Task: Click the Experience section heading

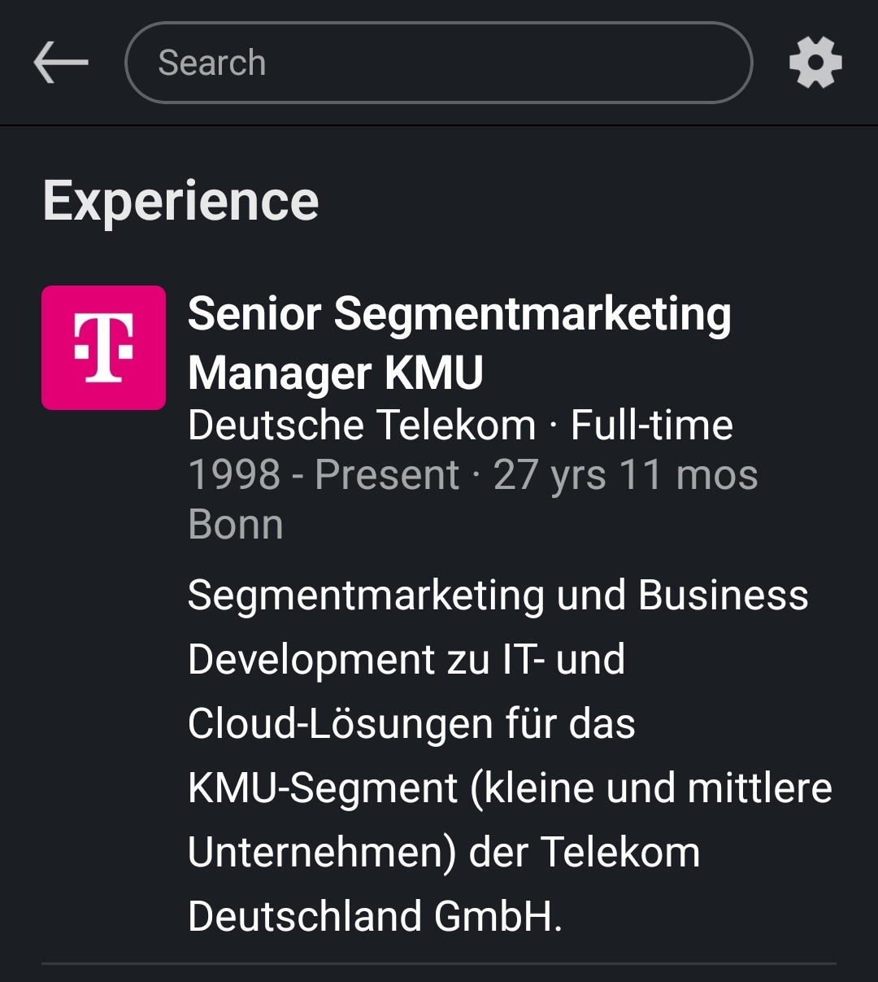Action: coord(180,201)
